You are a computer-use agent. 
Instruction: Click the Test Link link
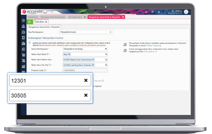tap(98, 81)
